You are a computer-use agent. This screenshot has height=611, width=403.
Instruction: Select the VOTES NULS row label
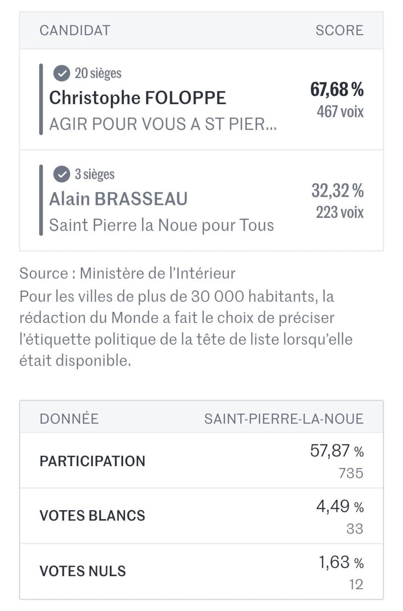83,571
